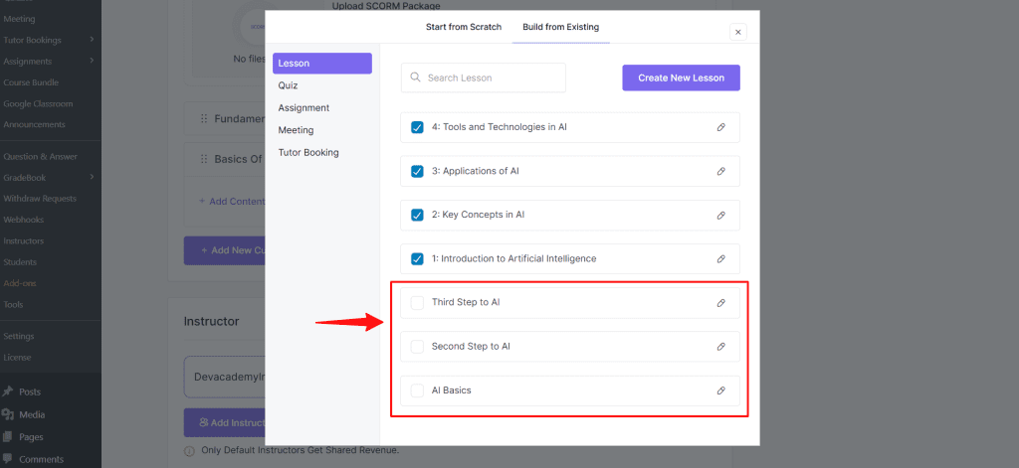This screenshot has width=1019, height=468.
Task: Click Add New Curriculum button in background
Action: pyautogui.click(x=224, y=250)
